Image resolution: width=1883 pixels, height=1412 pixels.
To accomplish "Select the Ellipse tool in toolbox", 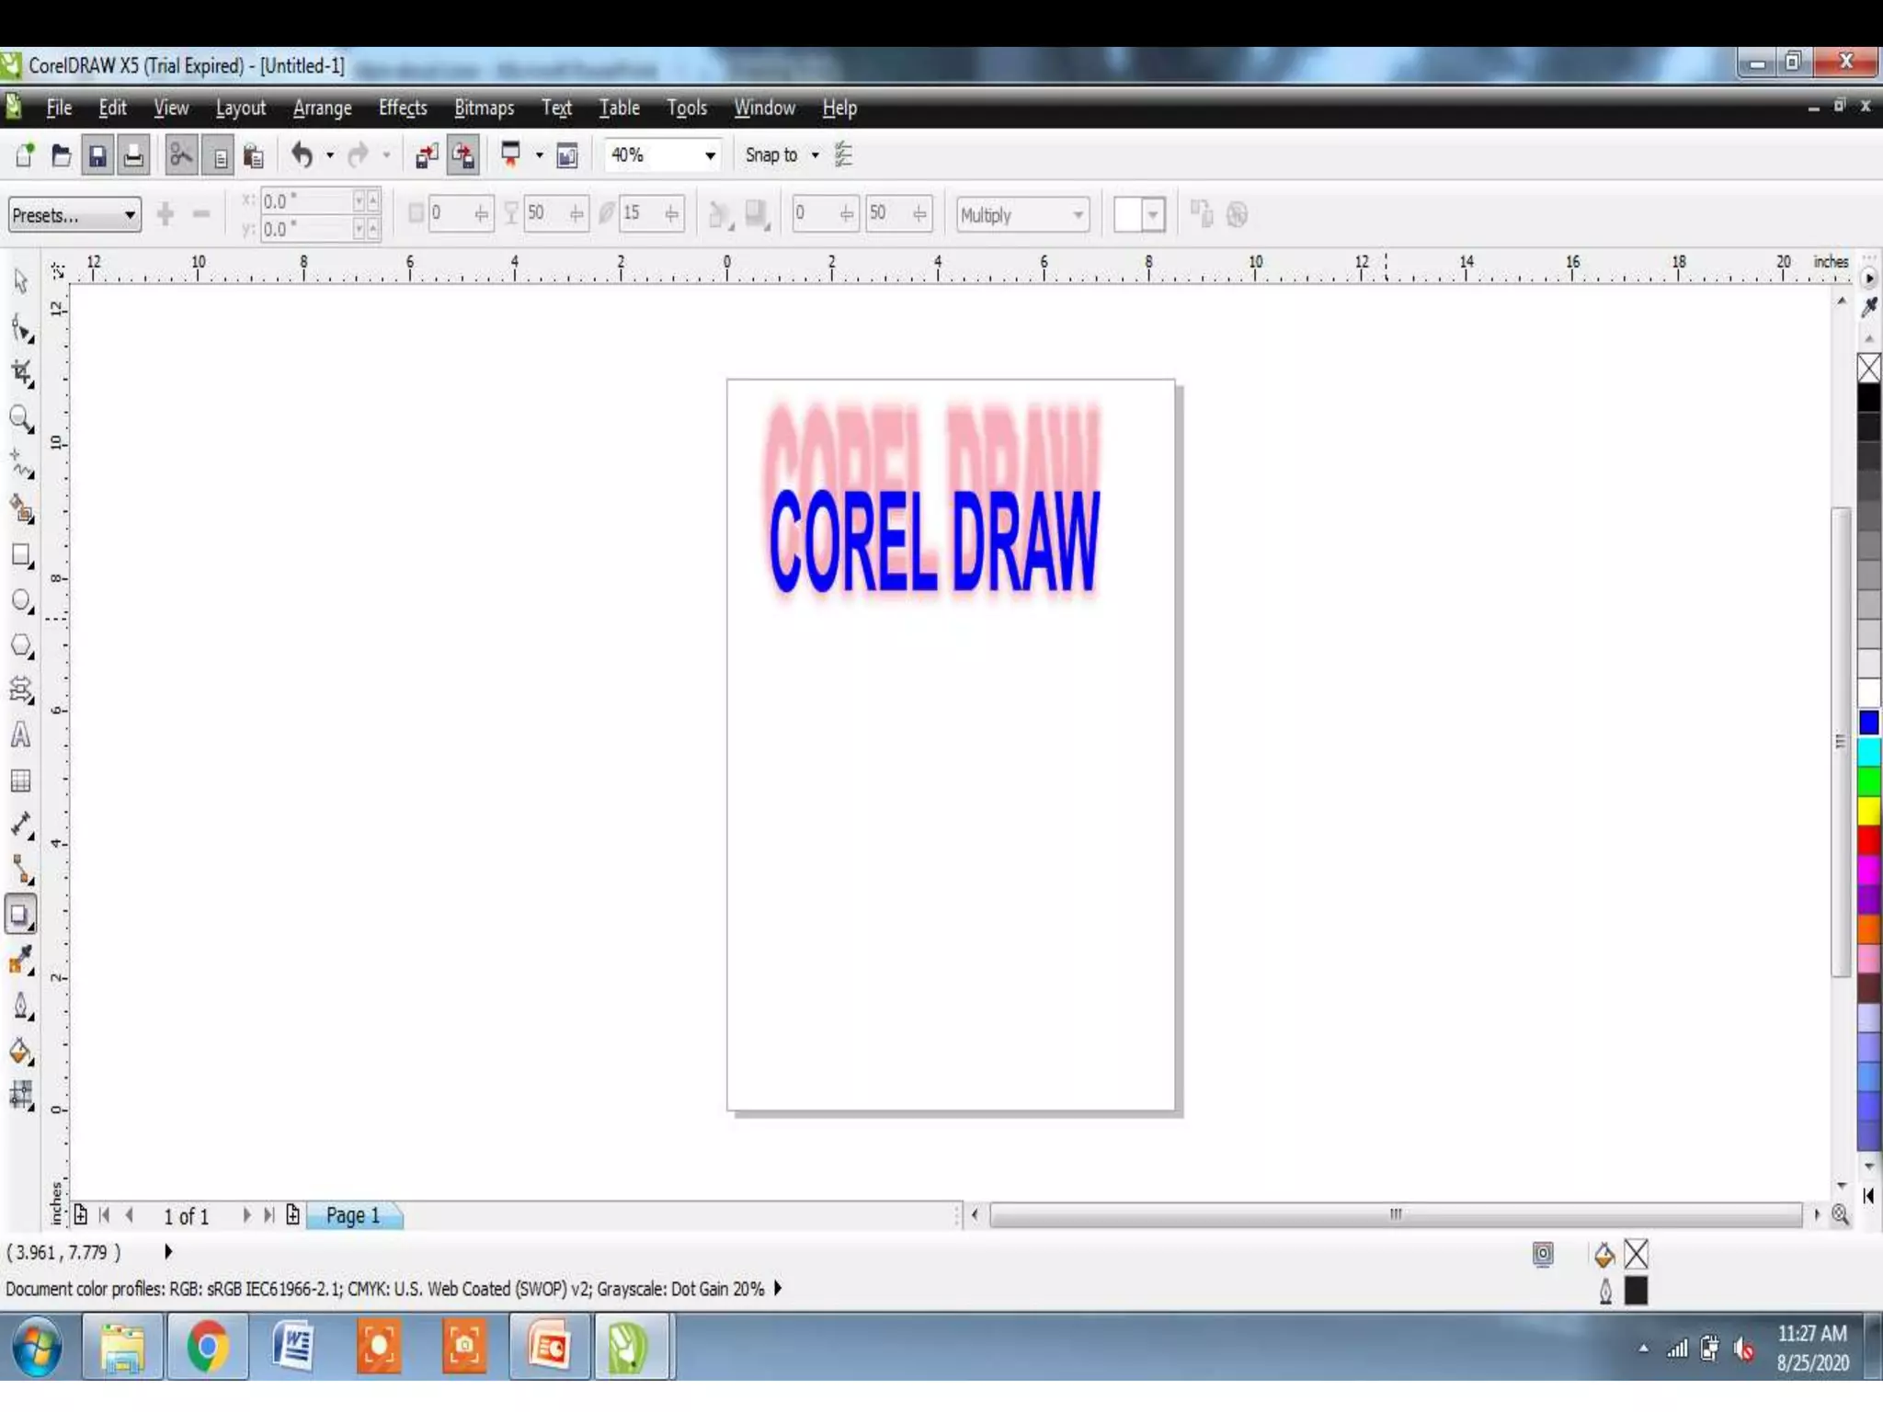I will coord(20,600).
